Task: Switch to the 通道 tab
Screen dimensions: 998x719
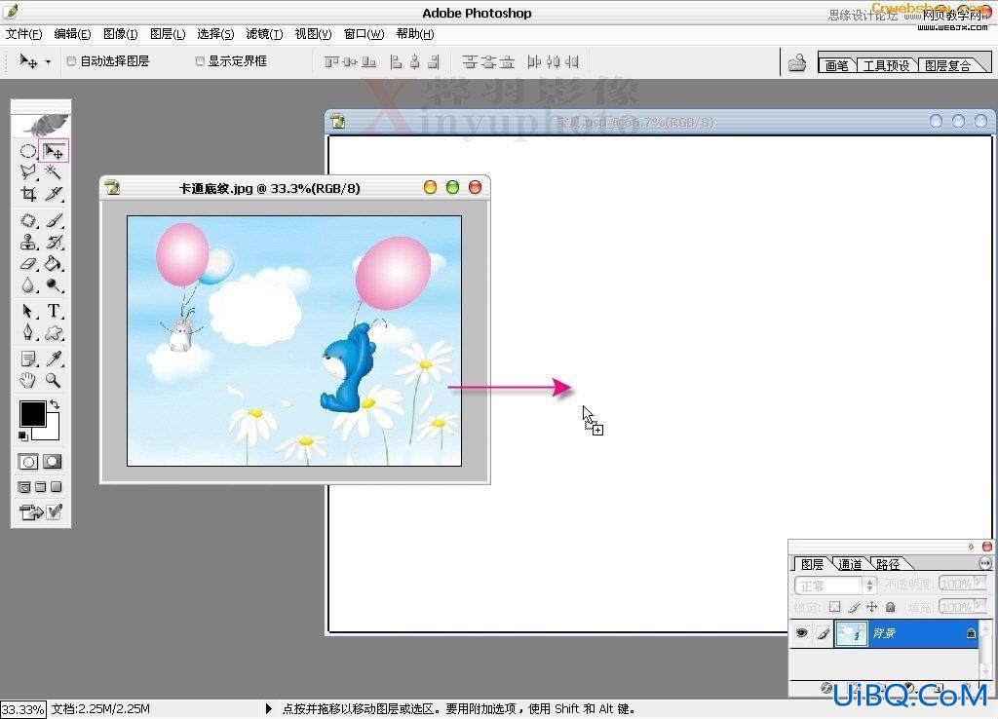Action: tap(850, 564)
